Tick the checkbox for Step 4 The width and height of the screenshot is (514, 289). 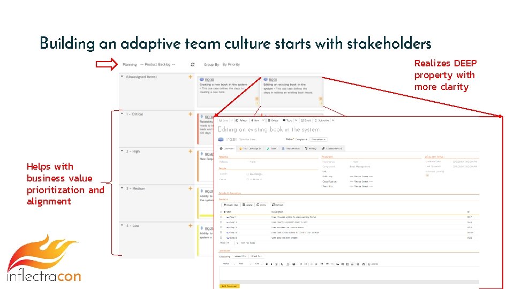(221, 232)
